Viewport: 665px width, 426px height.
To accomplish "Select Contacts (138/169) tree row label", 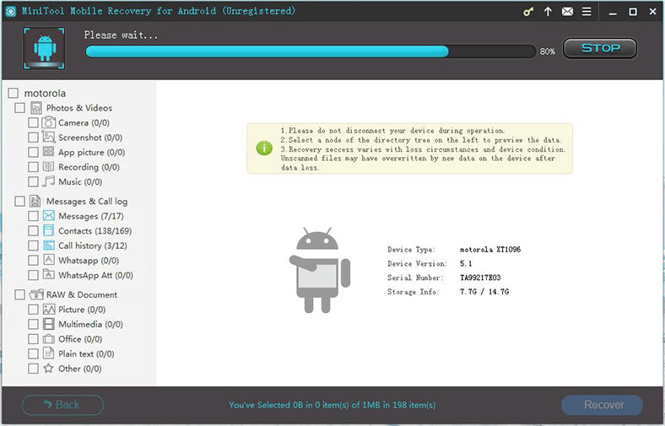I will 95,230.
